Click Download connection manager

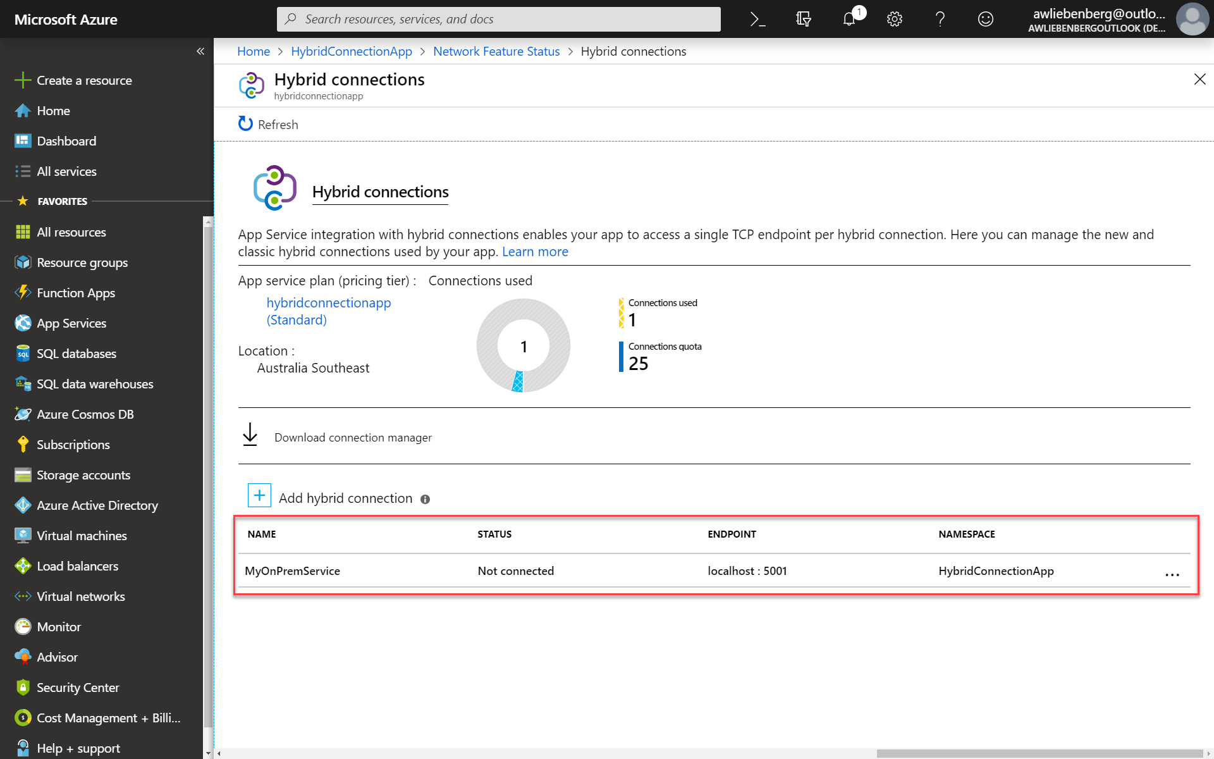[x=338, y=436]
